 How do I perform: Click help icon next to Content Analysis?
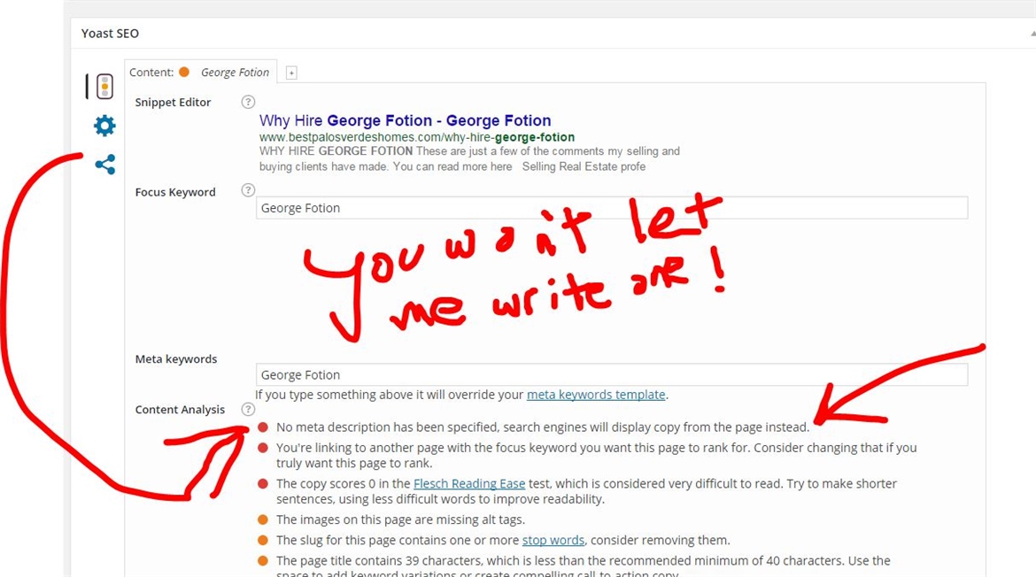pyautogui.click(x=248, y=409)
